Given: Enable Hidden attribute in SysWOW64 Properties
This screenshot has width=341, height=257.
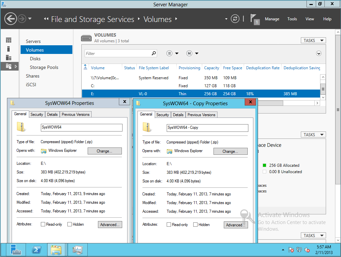Looking at the screenshot, I should point(69,224).
